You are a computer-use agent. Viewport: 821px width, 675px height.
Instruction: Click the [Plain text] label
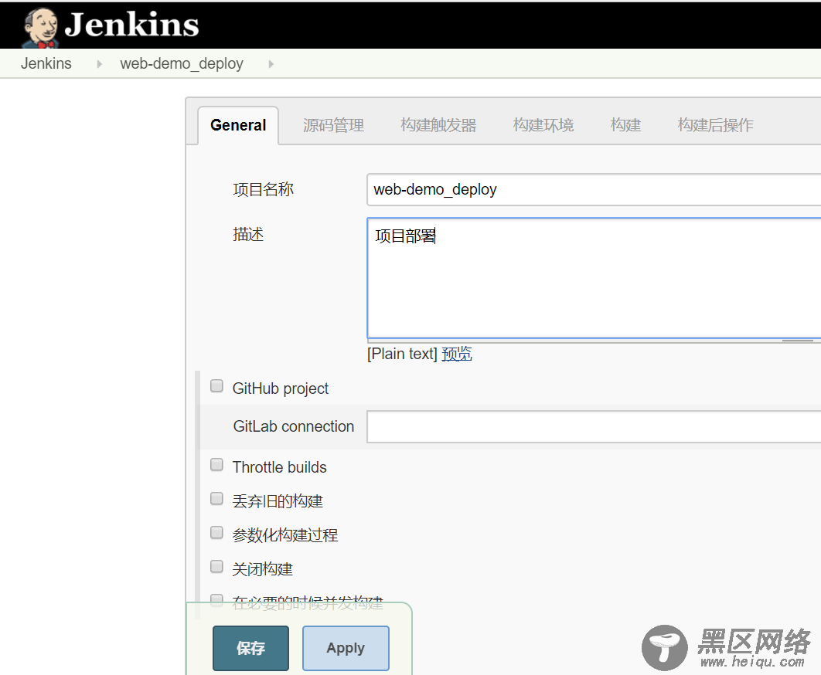[402, 354]
